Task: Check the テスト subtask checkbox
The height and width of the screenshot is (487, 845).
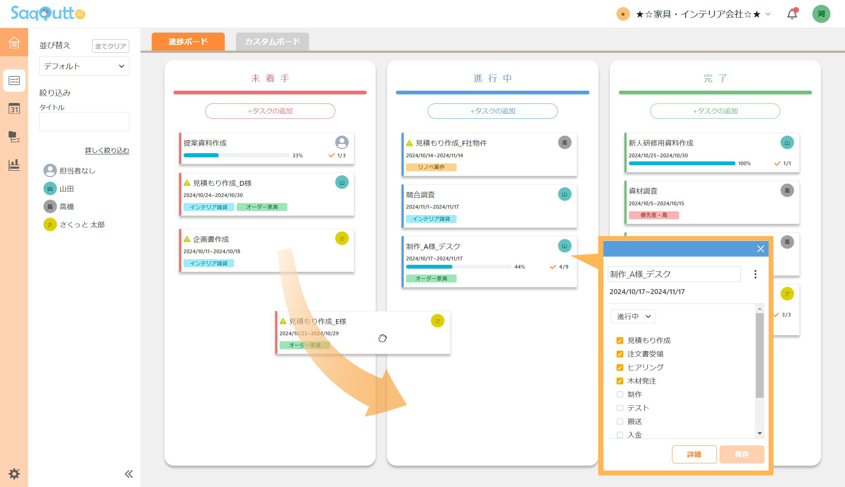Action: click(620, 408)
